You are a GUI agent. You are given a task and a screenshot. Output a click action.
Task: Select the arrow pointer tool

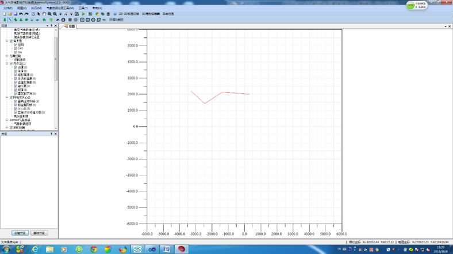39,14
